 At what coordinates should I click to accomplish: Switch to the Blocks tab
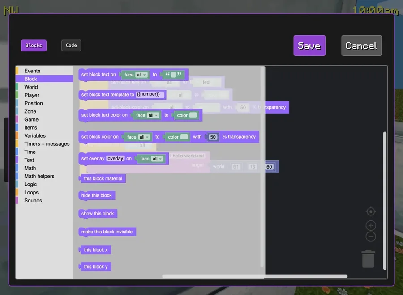click(34, 45)
